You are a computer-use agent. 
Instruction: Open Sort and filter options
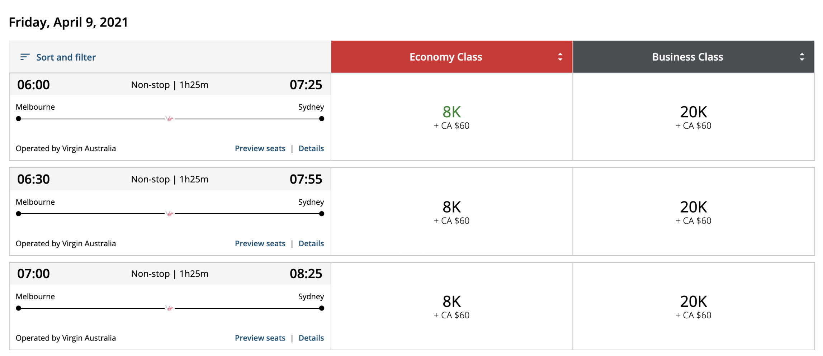pos(66,57)
